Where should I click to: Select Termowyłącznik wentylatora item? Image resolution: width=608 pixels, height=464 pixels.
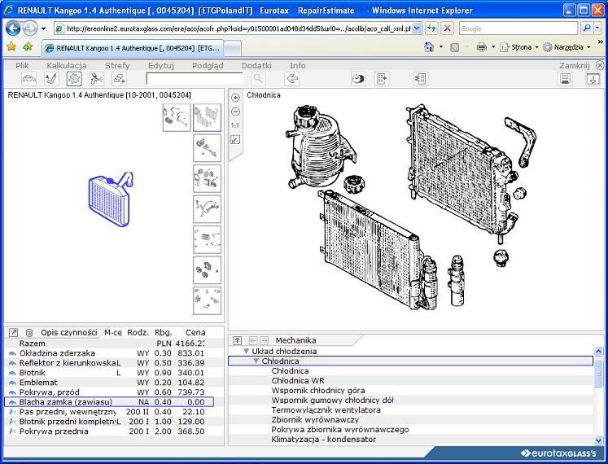click(x=326, y=409)
